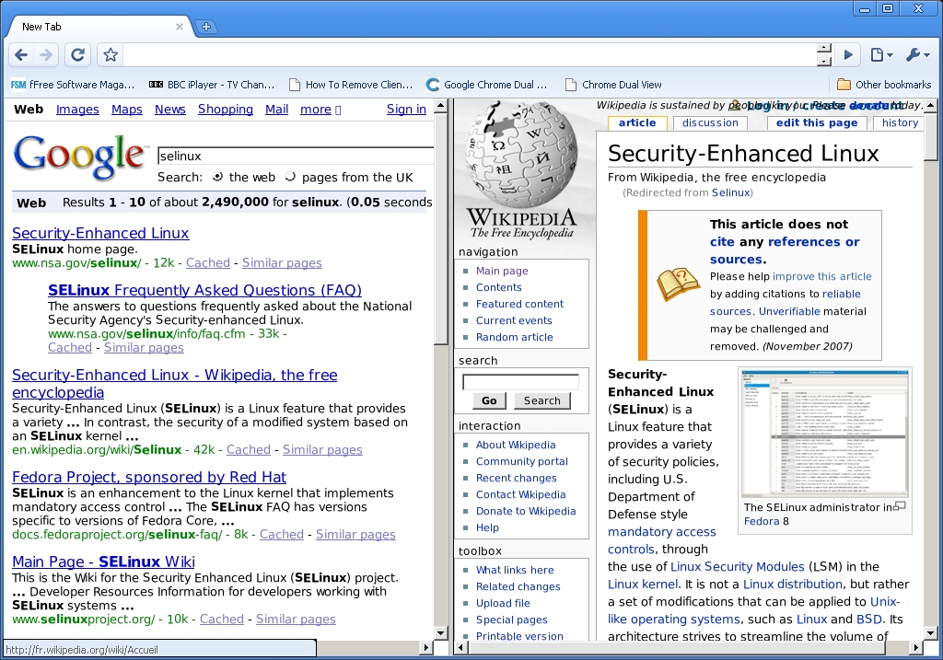This screenshot has width=943, height=660.
Task: Open Upload file toolbox link
Action: click(x=503, y=603)
